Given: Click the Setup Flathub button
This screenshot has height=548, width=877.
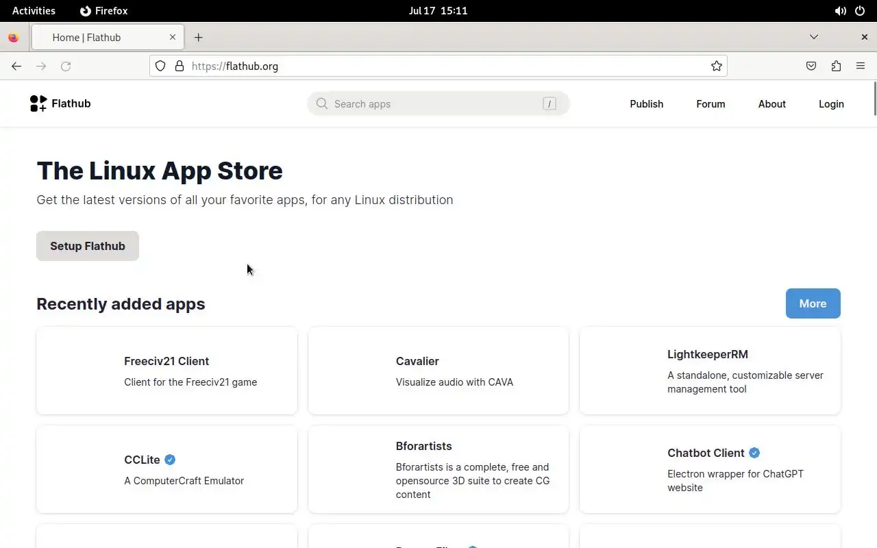Looking at the screenshot, I should click(x=88, y=246).
